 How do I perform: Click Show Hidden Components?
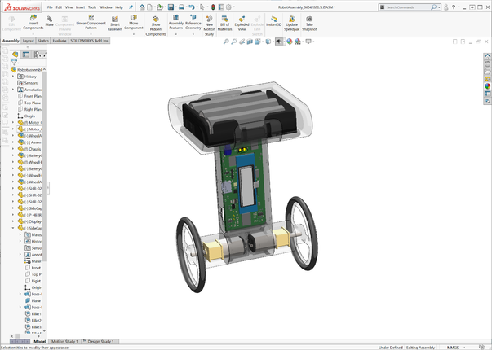(156, 26)
